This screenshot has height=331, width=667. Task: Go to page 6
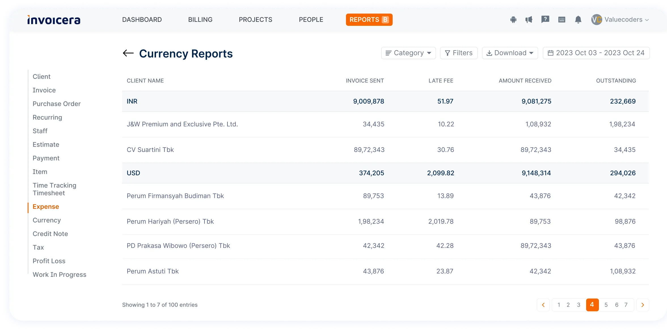point(617,305)
